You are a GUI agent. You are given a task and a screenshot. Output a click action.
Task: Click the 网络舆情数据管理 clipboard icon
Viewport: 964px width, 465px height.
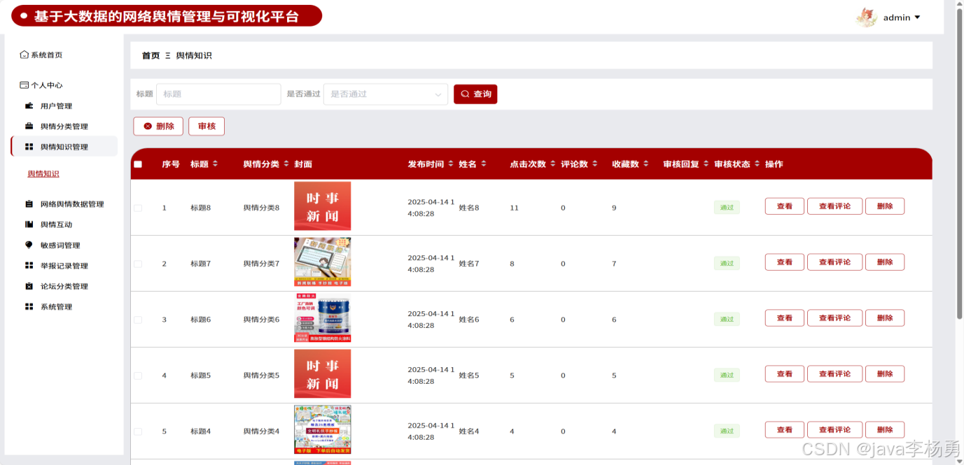29,204
